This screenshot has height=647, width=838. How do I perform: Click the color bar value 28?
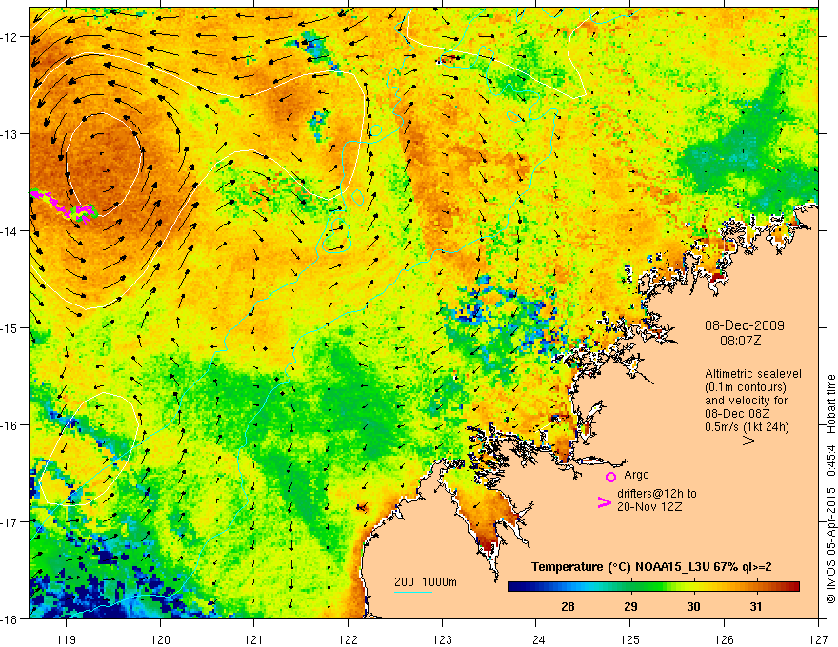[x=568, y=606]
